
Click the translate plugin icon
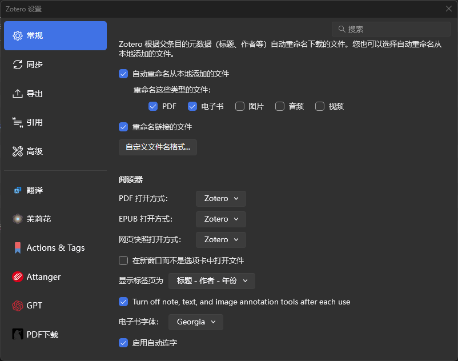click(18, 190)
